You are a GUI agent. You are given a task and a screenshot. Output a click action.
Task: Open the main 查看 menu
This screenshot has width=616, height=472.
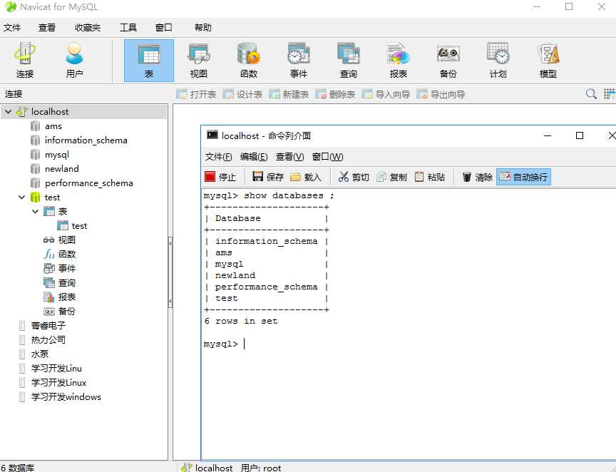coord(47,28)
